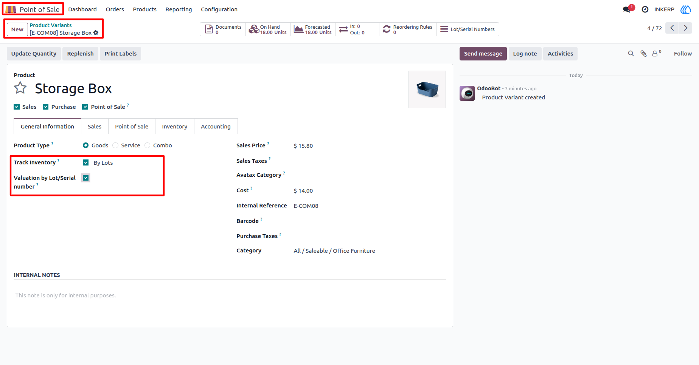
Task: Click the user avatar icon at top right
Action: click(x=686, y=9)
